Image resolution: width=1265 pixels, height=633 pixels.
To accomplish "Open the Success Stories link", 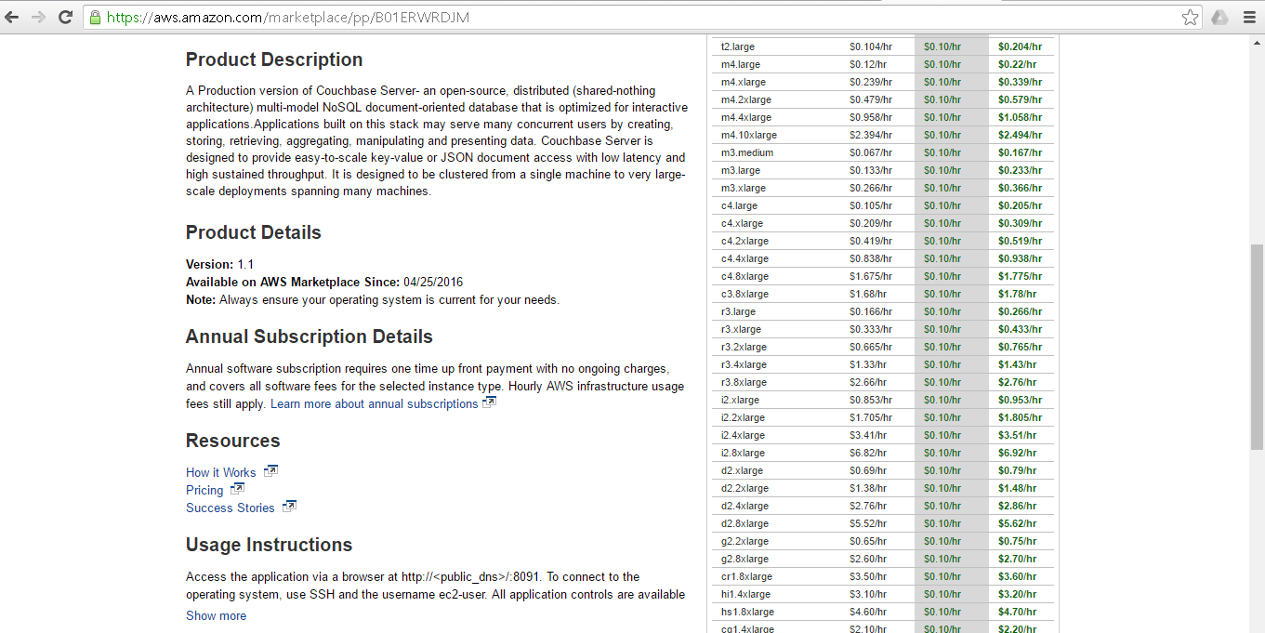I will tap(229, 508).
